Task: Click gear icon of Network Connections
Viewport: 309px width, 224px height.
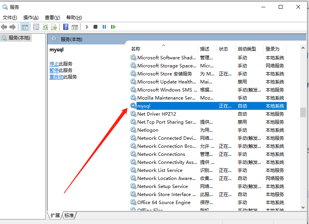Action: pyautogui.click(x=133, y=154)
